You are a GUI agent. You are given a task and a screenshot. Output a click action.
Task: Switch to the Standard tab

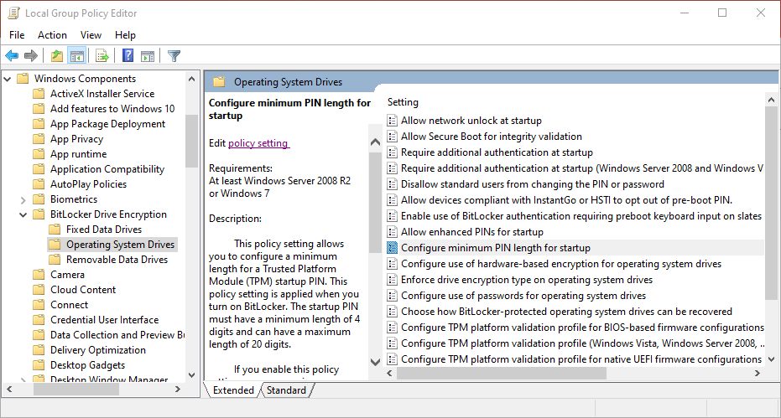point(286,390)
